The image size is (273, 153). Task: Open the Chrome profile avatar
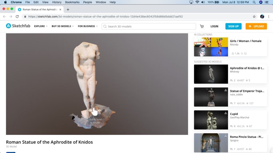click(x=262, y=17)
